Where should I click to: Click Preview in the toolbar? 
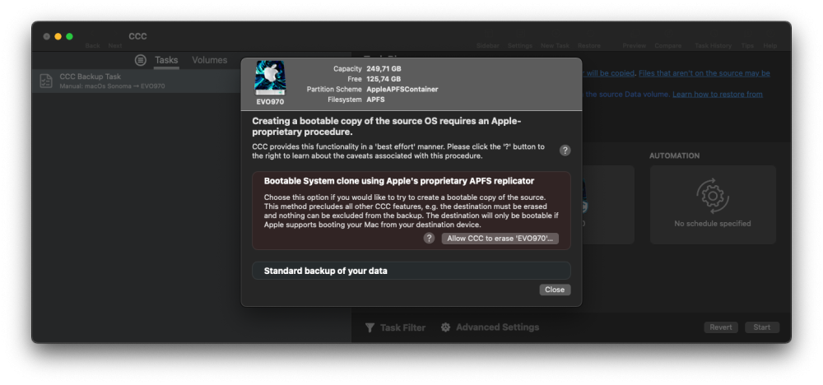pyautogui.click(x=634, y=45)
